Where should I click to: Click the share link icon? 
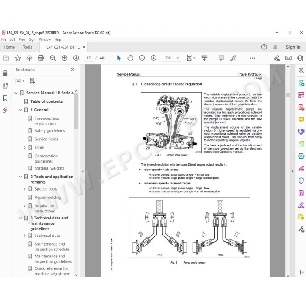(x=277, y=58)
